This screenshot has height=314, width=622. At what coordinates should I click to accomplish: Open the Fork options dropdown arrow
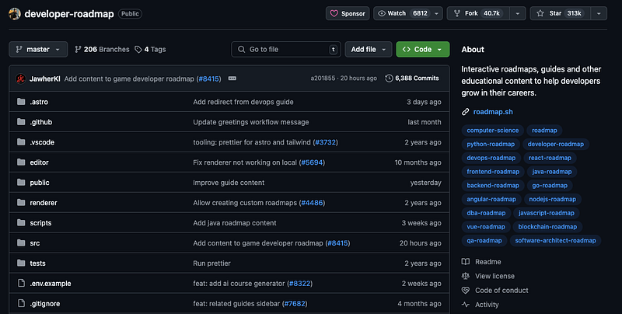pos(518,13)
